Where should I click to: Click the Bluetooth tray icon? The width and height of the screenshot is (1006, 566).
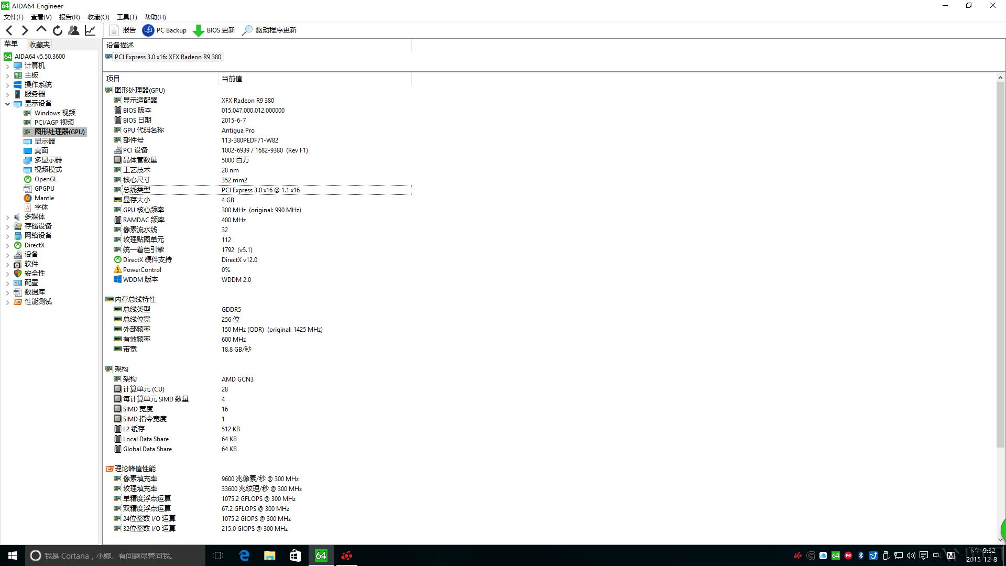click(x=860, y=556)
